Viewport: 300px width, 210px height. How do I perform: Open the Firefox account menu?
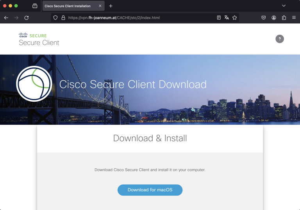coord(274,18)
